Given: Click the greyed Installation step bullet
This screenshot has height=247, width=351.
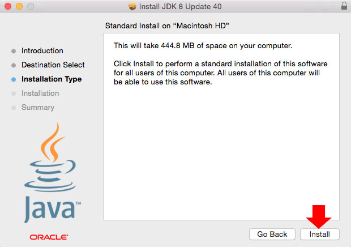Looking at the screenshot, I should [14, 93].
